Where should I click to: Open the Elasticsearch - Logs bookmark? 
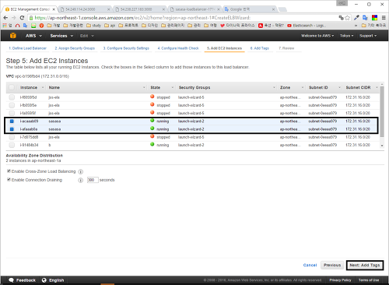[x=307, y=26]
